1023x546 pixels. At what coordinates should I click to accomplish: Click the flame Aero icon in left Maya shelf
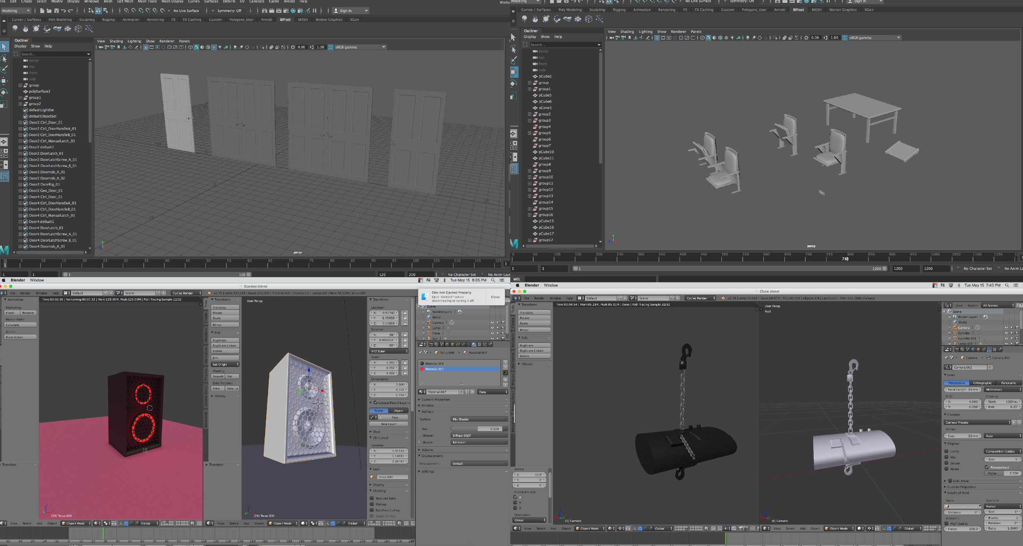26,29
